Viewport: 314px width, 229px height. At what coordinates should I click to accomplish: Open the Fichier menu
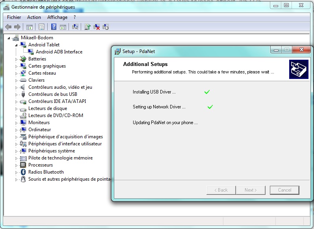pos(14,17)
